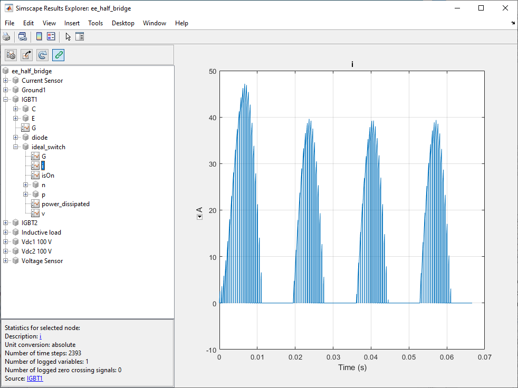The height and width of the screenshot is (388, 518).
Task: Click the extract current plot icon
Action: (27, 55)
